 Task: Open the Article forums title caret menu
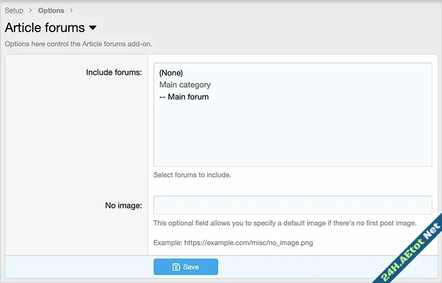coord(92,27)
